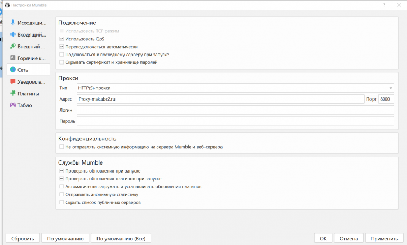Click the help question mark in the title bar

pyautogui.click(x=384, y=5)
